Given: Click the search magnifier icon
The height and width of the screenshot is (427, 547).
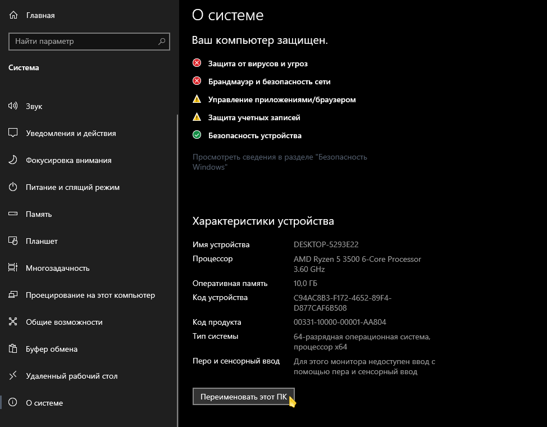Looking at the screenshot, I should pyautogui.click(x=162, y=42).
